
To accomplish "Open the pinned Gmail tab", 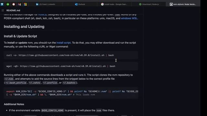I will [x=19, y=4].
